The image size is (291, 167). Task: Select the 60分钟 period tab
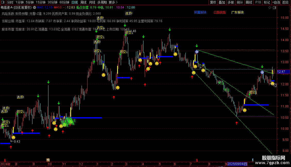coord(64,2)
